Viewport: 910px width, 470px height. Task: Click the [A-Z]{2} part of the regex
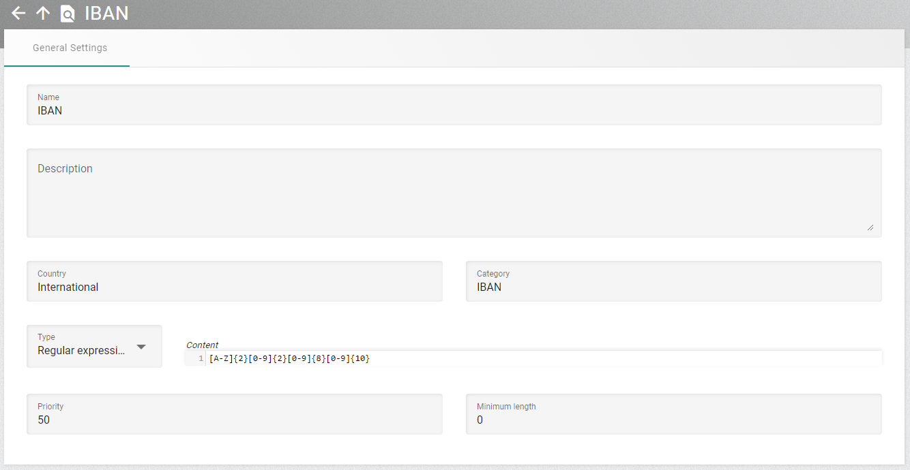pyautogui.click(x=224, y=358)
